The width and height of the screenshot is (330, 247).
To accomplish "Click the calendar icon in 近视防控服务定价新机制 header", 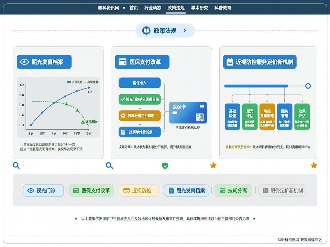I will [x=230, y=62].
